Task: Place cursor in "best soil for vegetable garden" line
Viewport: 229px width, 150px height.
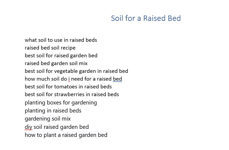Action: [x=76, y=71]
